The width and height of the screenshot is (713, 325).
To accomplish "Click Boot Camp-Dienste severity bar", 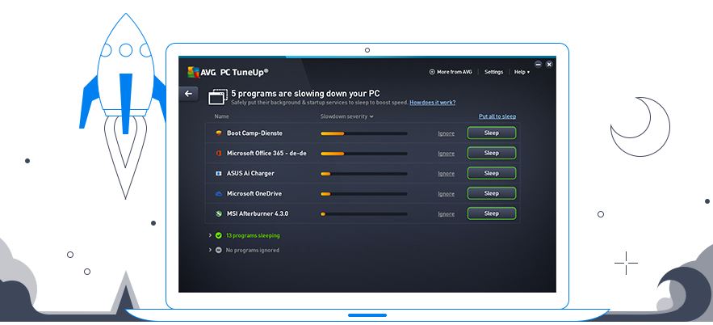I will 364,133.
